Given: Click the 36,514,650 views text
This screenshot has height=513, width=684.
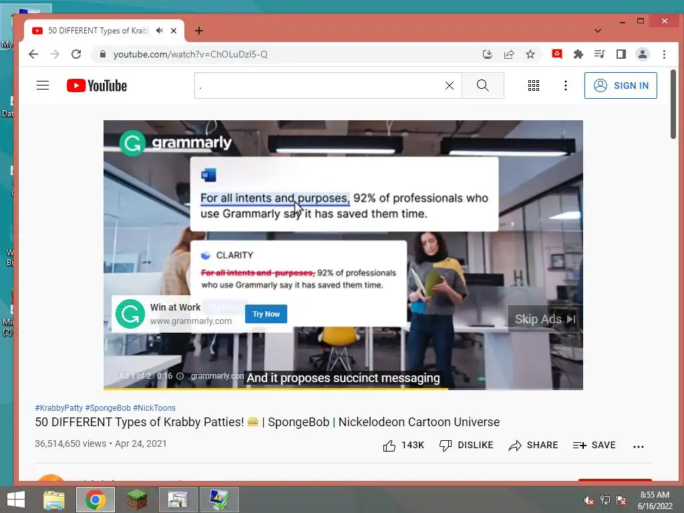Looking at the screenshot, I should pyautogui.click(x=70, y=444).
